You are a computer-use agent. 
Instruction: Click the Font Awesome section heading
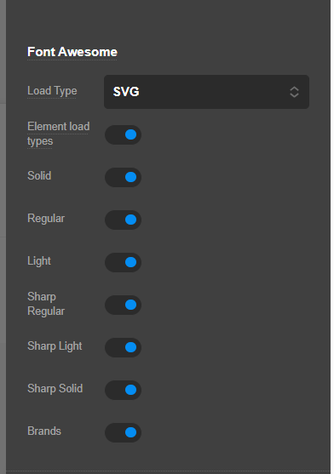click(72, 52)
